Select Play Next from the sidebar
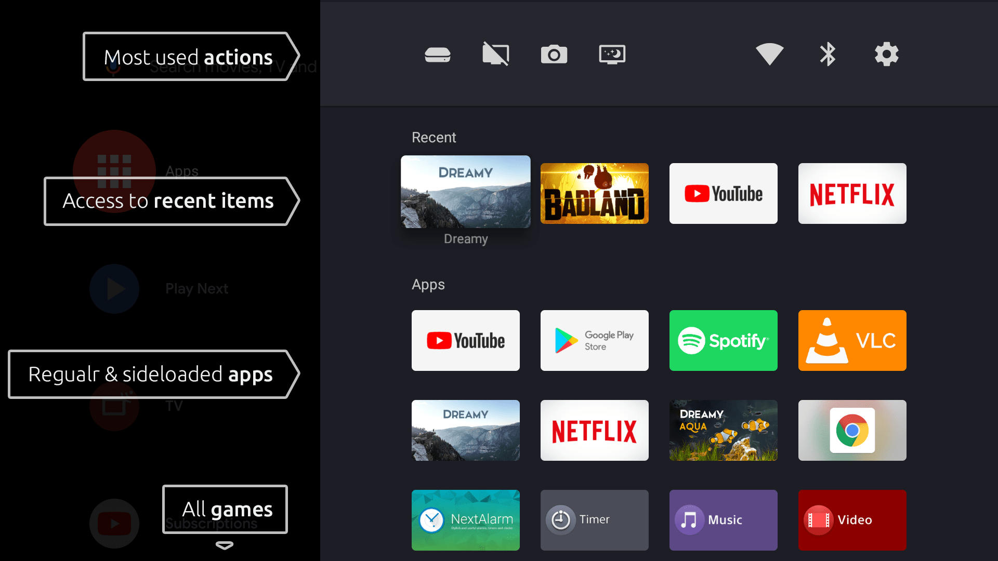 114,289
